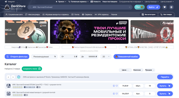Image resolution: width=179 pixels, height=98 pixels.
Task: Sort results by Продаж
Action: (150, 70)
